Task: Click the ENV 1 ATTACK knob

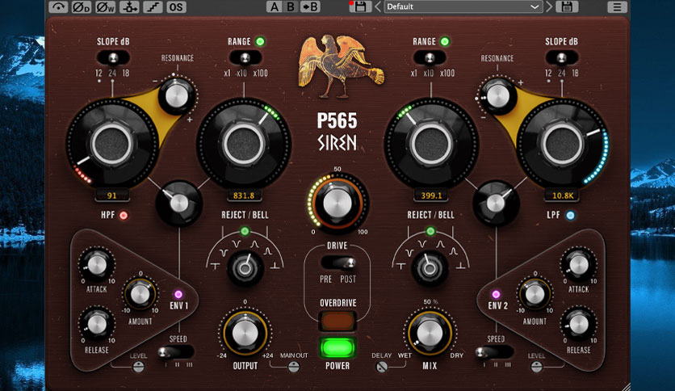Action: [x=97, y=265]
